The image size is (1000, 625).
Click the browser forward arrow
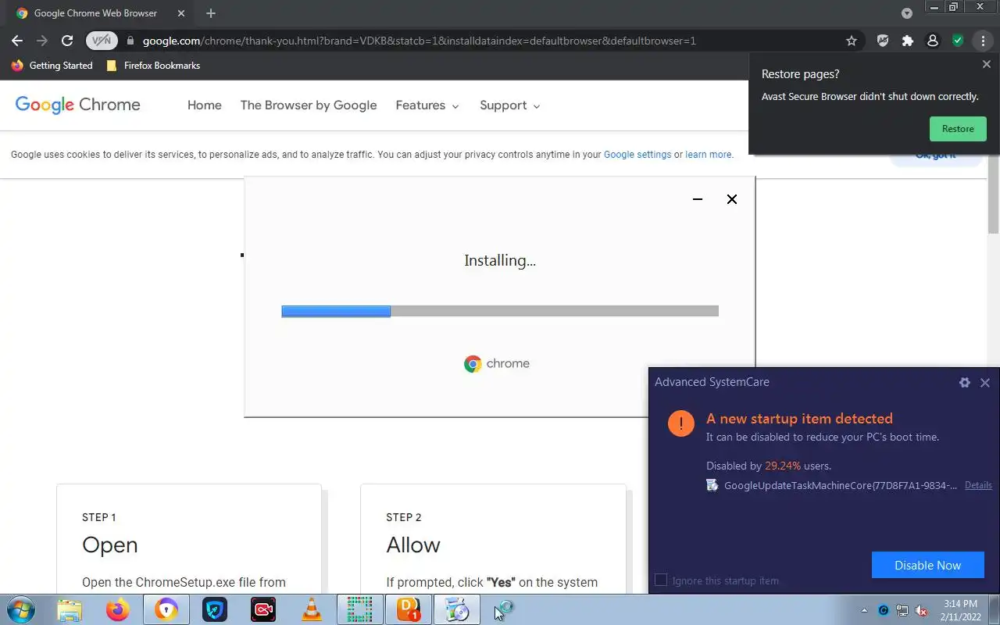[42, 41]
